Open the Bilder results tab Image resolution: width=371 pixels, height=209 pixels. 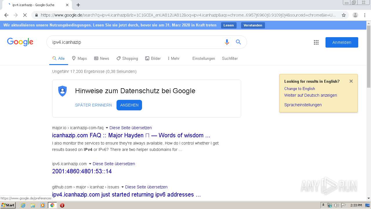coord(153,58)
